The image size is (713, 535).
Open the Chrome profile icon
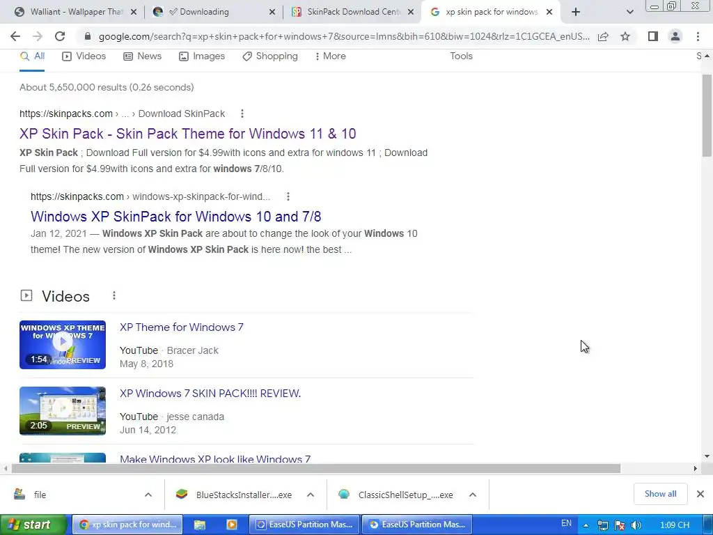coord(675,36)
